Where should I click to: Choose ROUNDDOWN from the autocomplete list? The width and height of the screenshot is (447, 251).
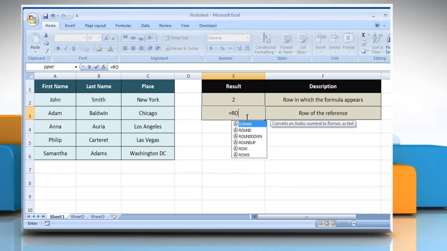pyautogui.click(x=249, y=136)
